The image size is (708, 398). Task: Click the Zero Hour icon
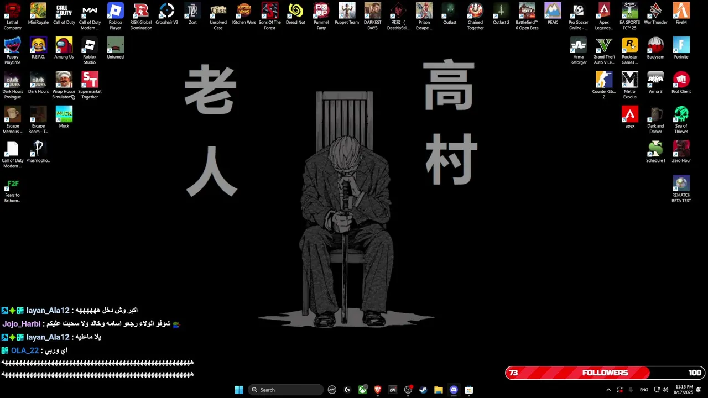coord(681,152)
